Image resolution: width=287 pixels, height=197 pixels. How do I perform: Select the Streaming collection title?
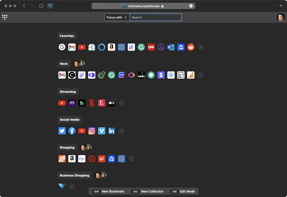coord(68,92)
